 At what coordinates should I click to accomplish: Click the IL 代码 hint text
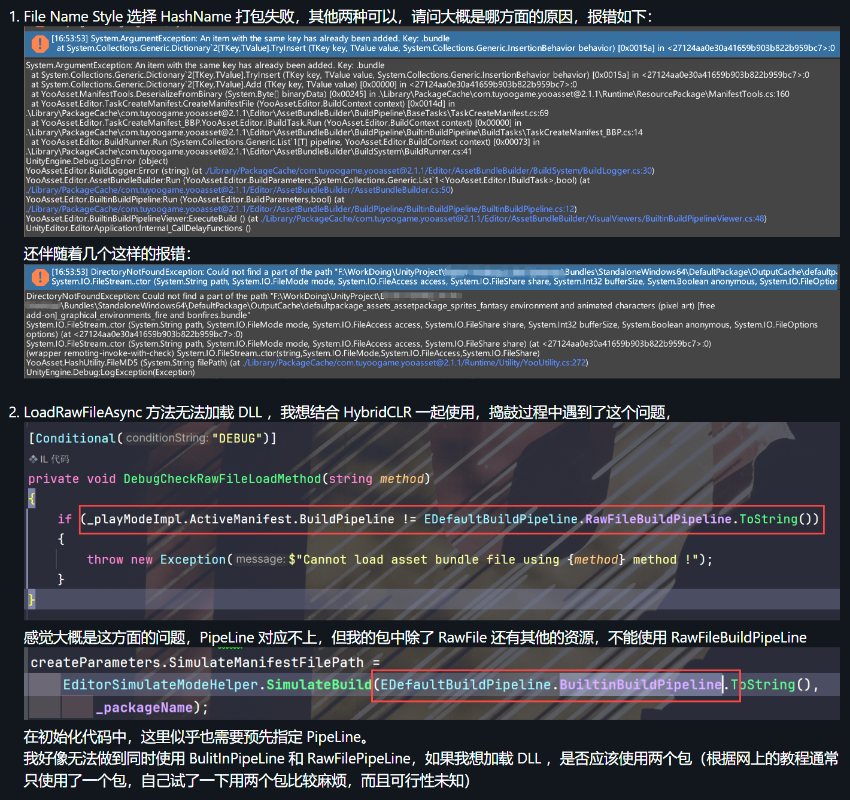(x=54, y=459)
